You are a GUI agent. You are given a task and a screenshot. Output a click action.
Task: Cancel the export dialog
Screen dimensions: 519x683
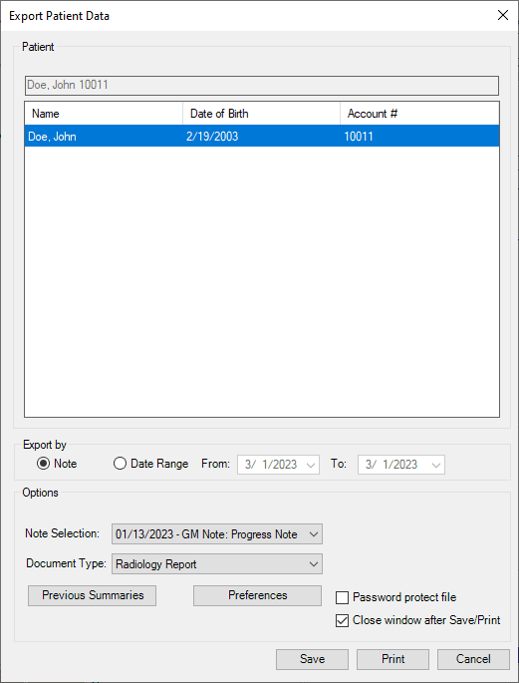click(x=473, y=659)
